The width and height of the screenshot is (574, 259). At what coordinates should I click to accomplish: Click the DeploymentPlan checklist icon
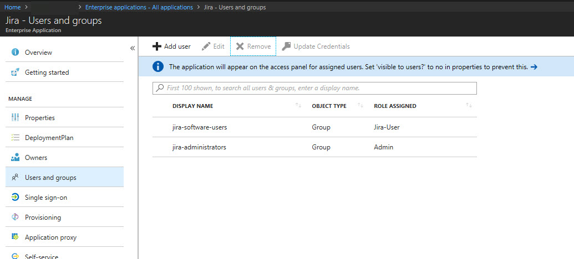[15, 138]
